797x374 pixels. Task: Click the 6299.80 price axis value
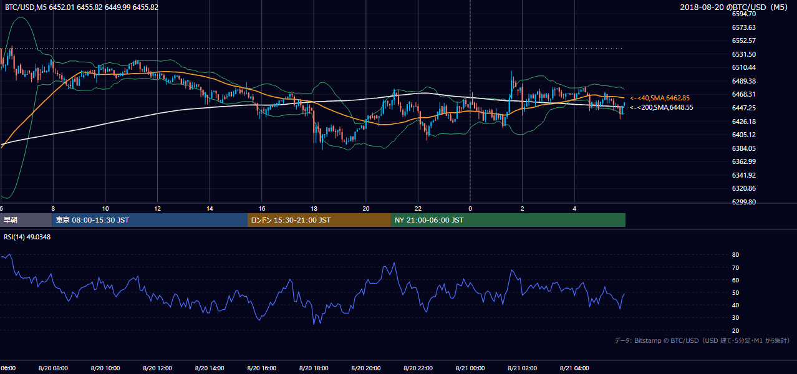744,202
